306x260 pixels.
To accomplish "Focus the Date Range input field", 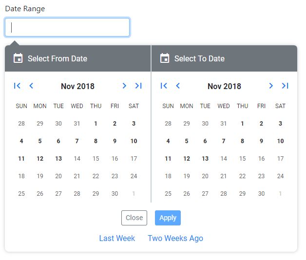I will tap(67, 27).
